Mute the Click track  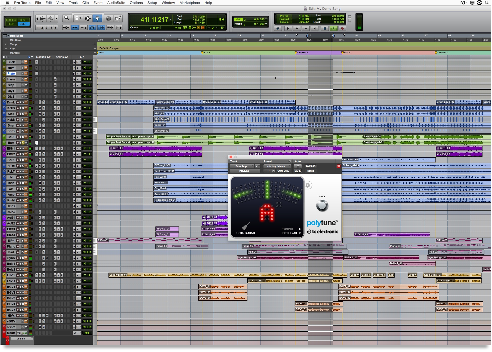coord(26,62)
